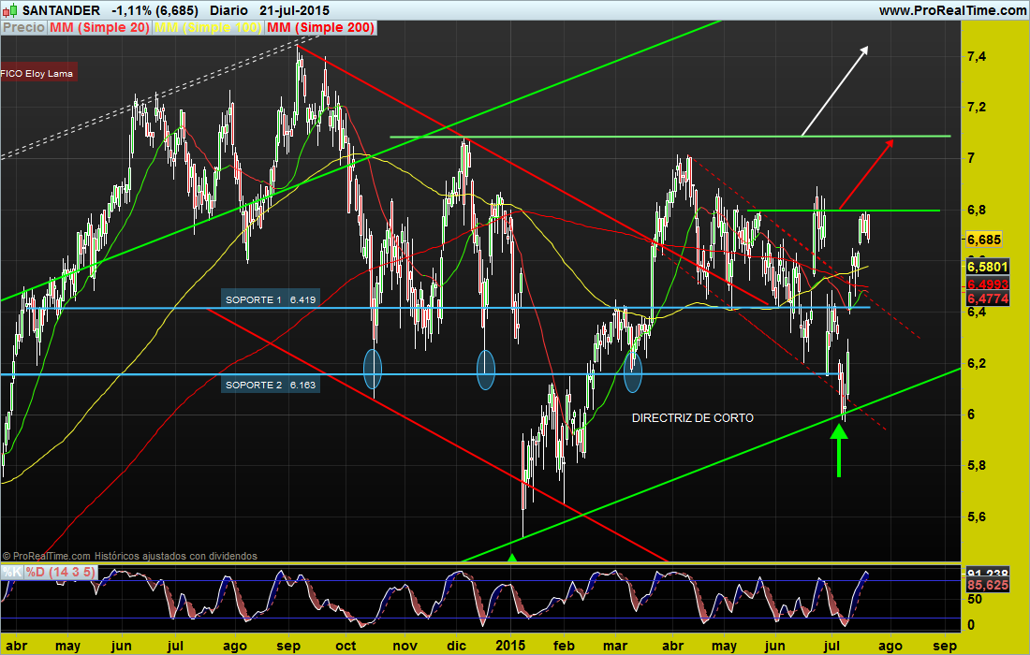The image size is (1030, 655).
Task: Click the 5,8 price axis value
Action: click(976, 465)
